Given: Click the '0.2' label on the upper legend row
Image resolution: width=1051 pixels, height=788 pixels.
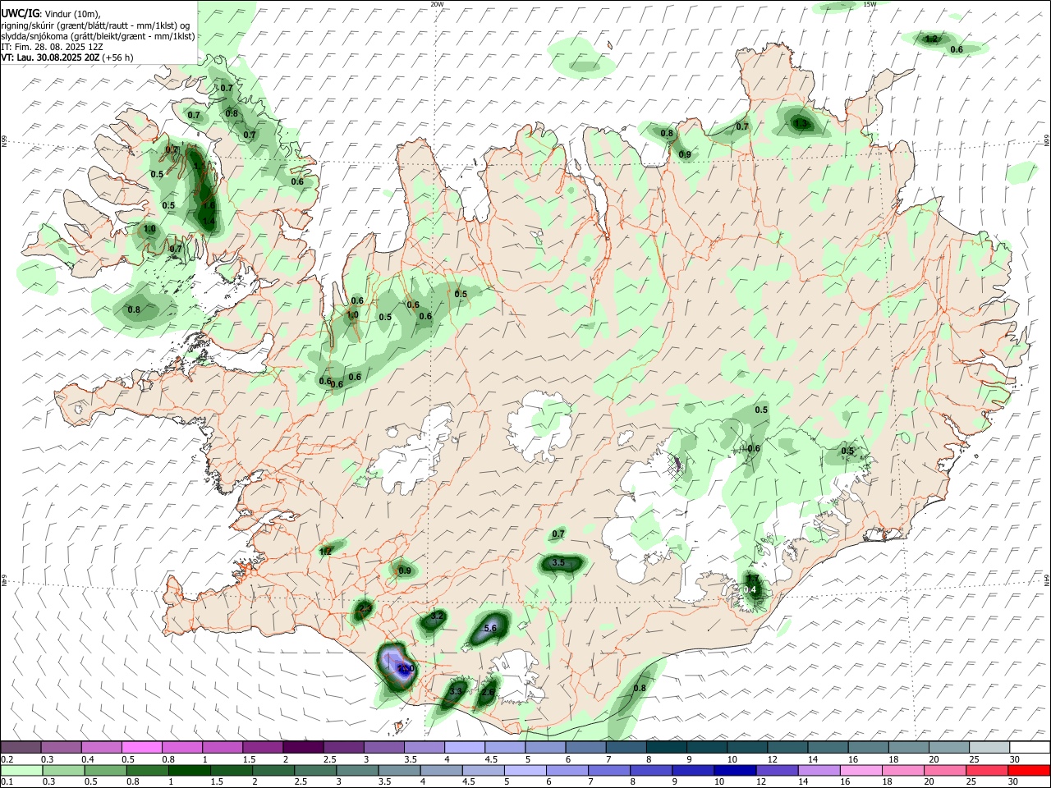Looking at the screenshot, I should pos(7,759).
